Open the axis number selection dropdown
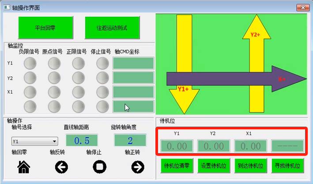 click(x=34, y=142)
